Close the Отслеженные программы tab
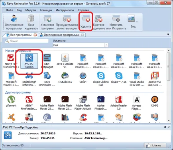The width and height of the screenshot is (173, 150). point(83,35)
